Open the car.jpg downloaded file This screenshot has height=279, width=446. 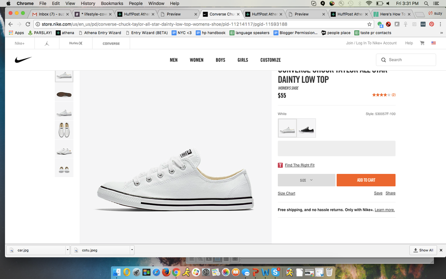[x=36, y=250]
